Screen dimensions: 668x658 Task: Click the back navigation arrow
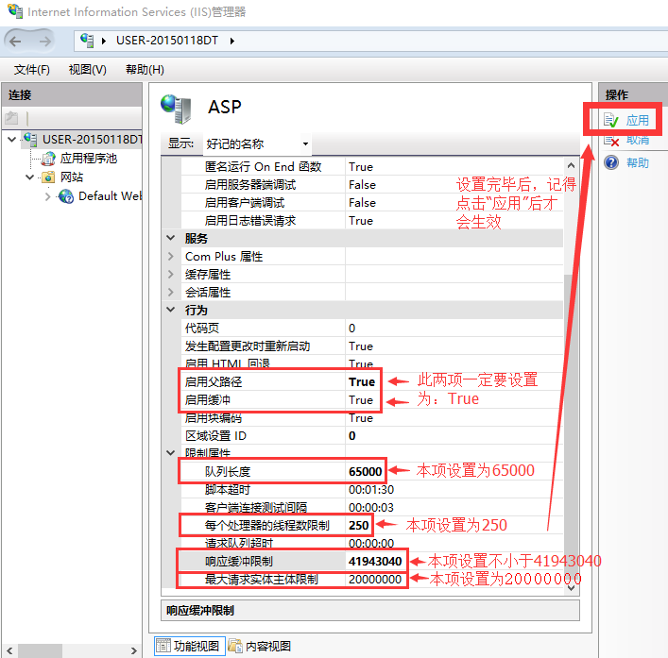click(16, 41)
